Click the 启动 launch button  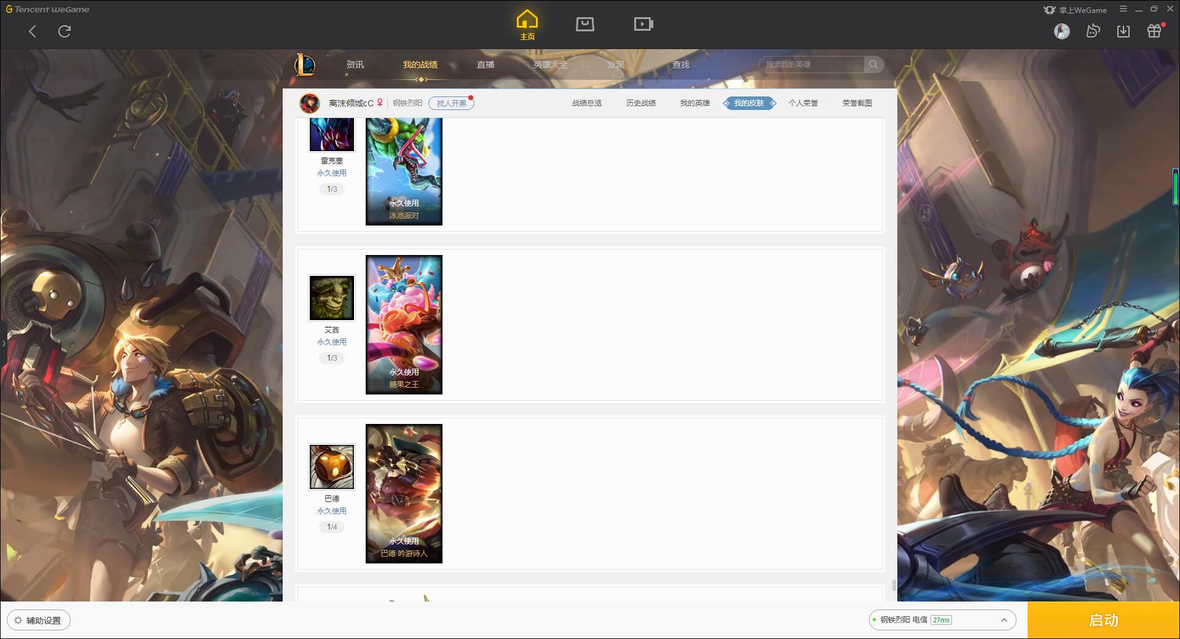[x=1104, y=621]
